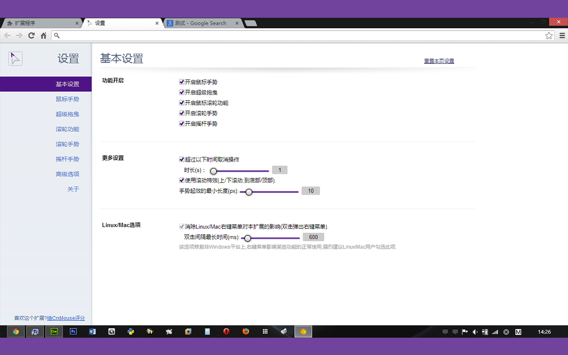568x355 pixels.
Task: Click the 重置本页设置 link
Action: 439,61
